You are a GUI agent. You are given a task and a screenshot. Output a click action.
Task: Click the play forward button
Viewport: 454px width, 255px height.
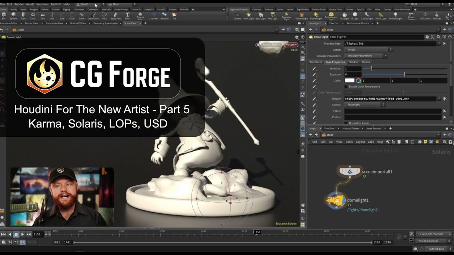pyautogui.click(x=22, y=234)
